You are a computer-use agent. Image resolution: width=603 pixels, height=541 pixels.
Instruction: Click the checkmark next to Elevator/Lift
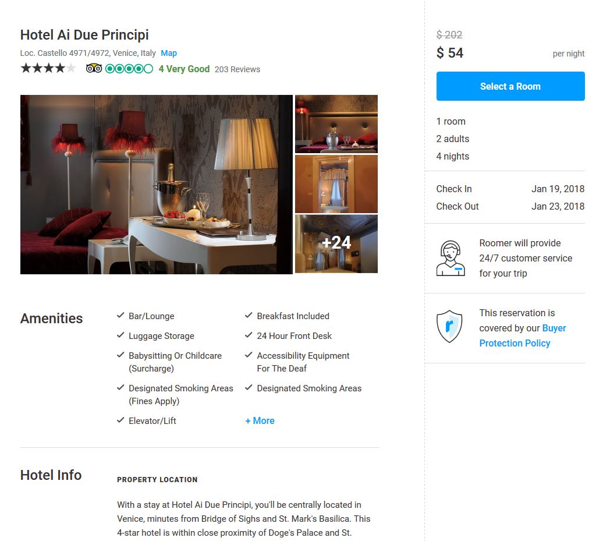(x=120, y=420)
